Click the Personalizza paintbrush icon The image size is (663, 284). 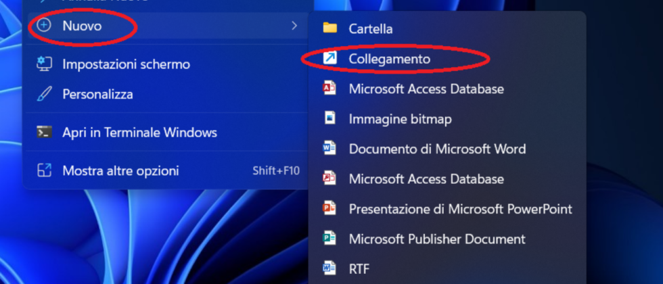tap(44, 95)
